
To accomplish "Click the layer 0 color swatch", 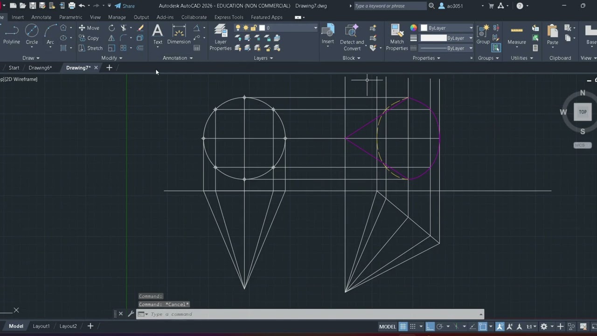I will pyautogui.click(x=262, y=28).
